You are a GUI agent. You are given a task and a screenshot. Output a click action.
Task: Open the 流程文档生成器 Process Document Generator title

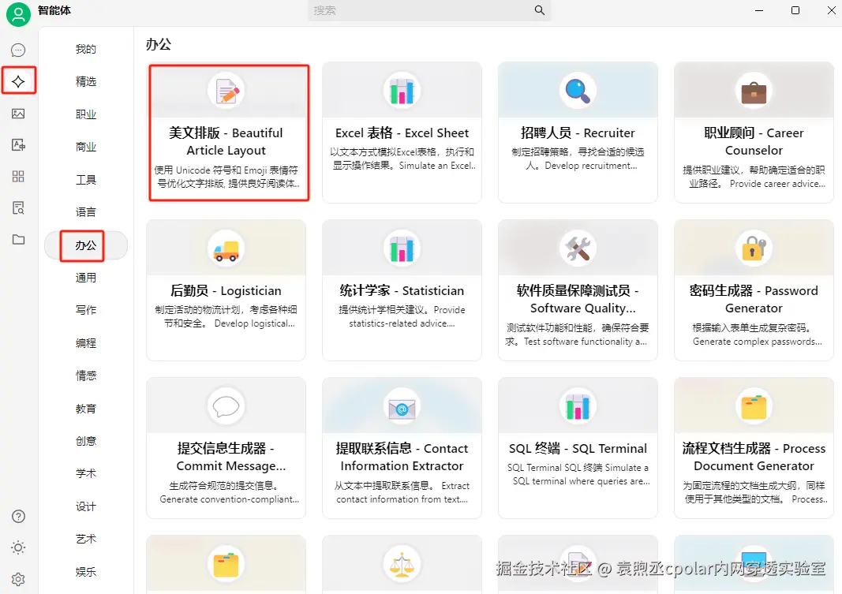[x=754, y=458]
